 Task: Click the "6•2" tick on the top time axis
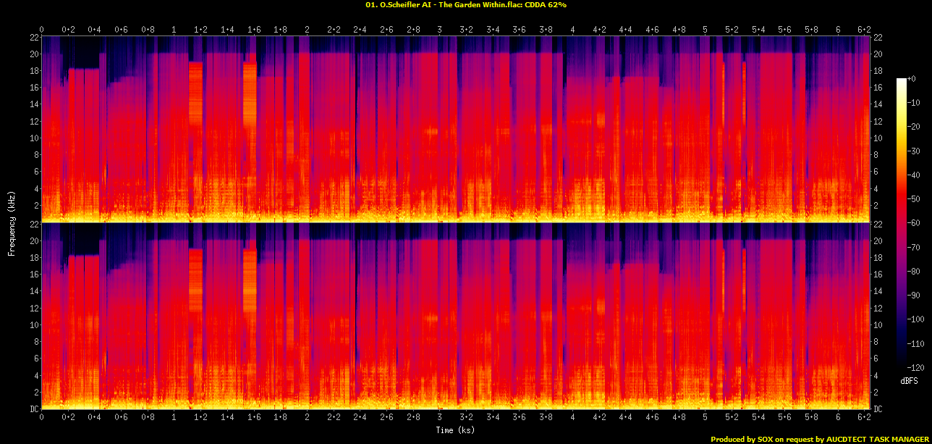click(x=865, y=30)
